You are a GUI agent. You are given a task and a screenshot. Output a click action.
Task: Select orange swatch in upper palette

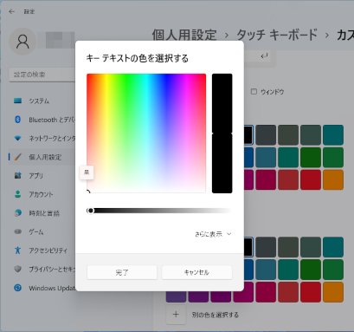pos(333,179)
